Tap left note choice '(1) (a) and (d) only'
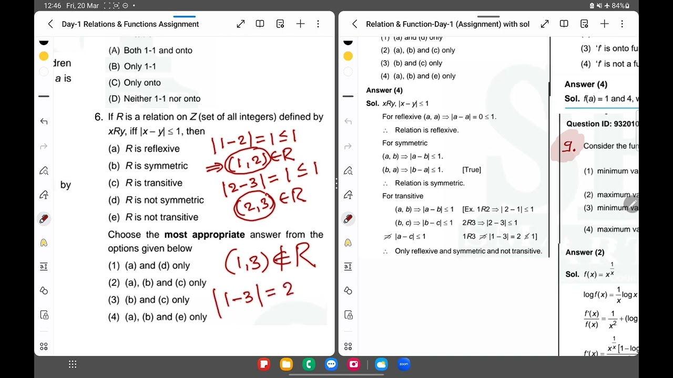The height and width of the screenshot is (378, 673). (149, 266)
